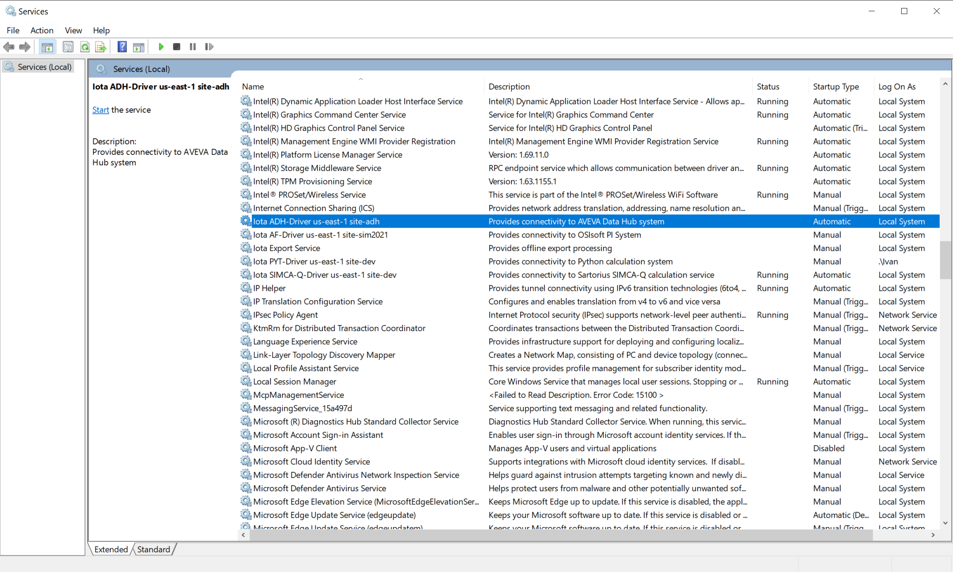The width and height of the screenshot is (953, 572).
Task: Select Local Profile Assistant Service row
Action: coord(589,368)
